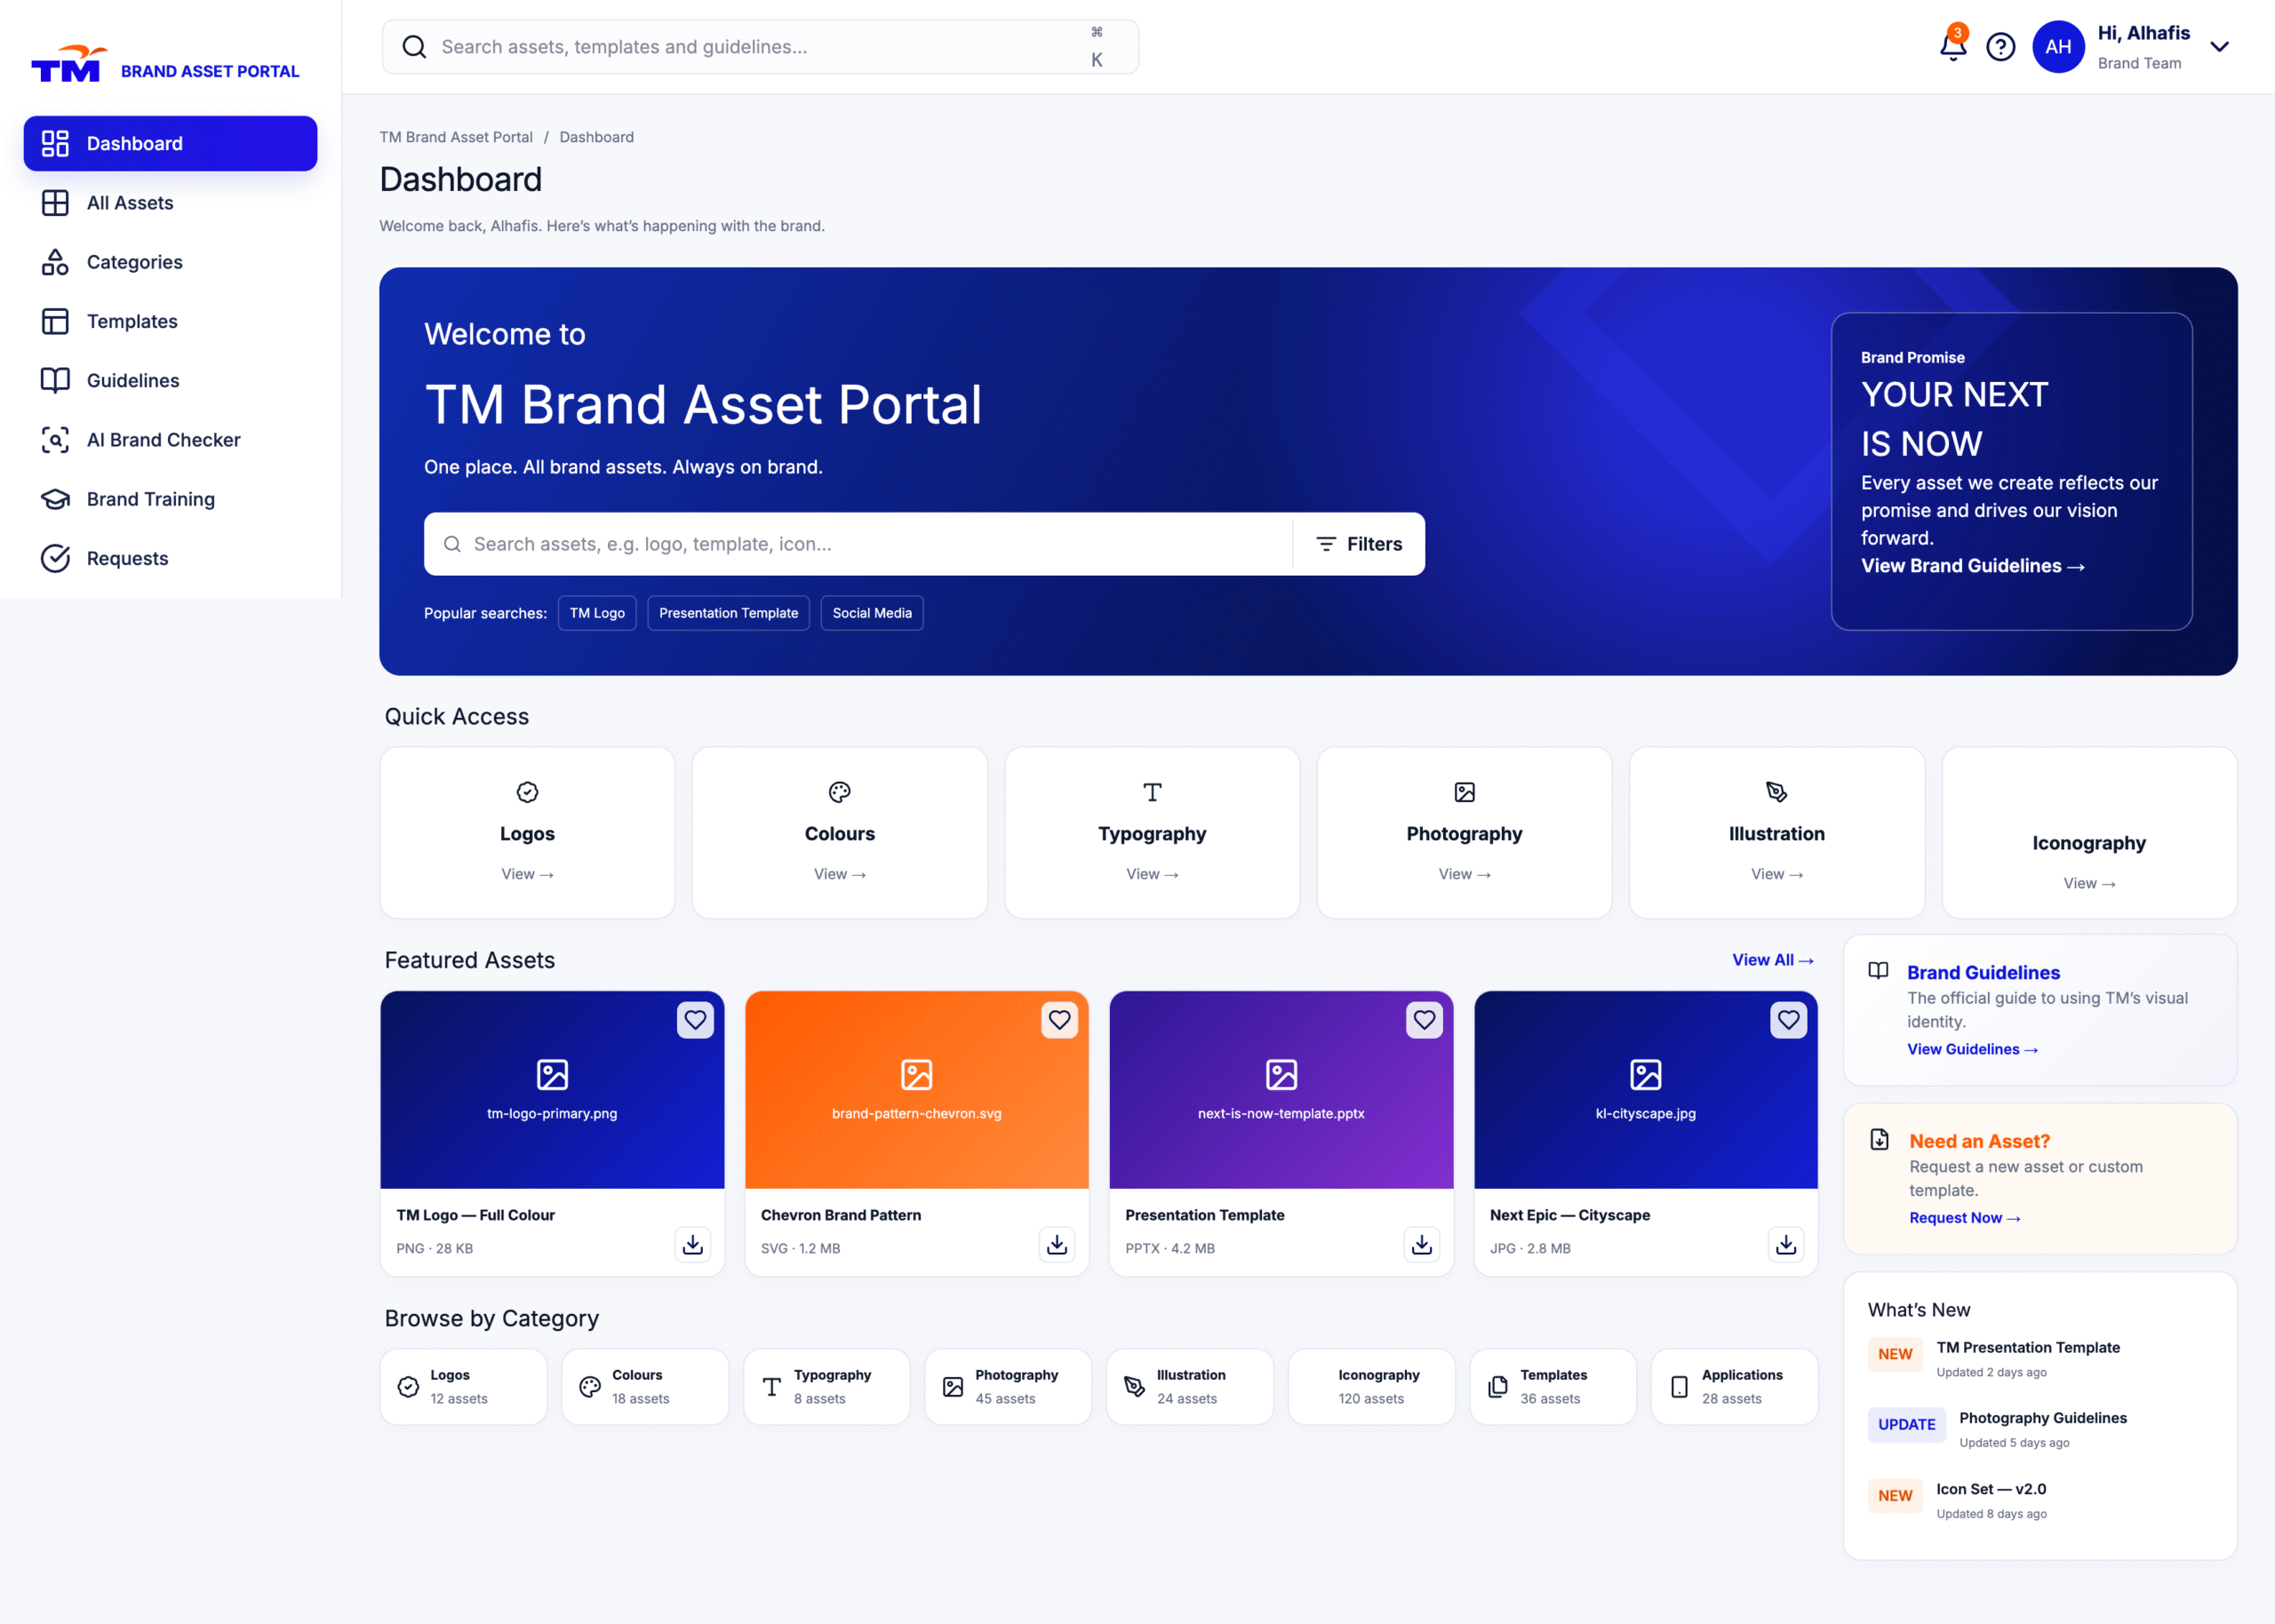2275x1624 pixels.
Task: Download the Presentation Template asset
Action: (1421, 1244)
